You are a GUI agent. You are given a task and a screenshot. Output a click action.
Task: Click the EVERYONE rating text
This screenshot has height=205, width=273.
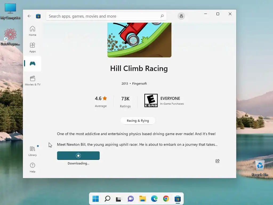click(x=170, y=98)
